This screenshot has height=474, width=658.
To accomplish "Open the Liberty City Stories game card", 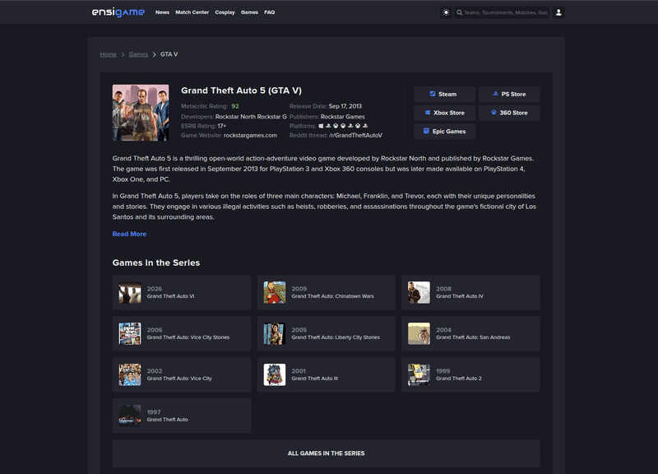I will (x=326, y=333).
